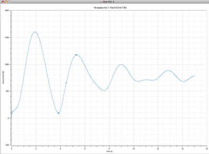This screenshot has width=209, height=154.
Task: Click the X axis tick label 6
Action: click(85, 149)
